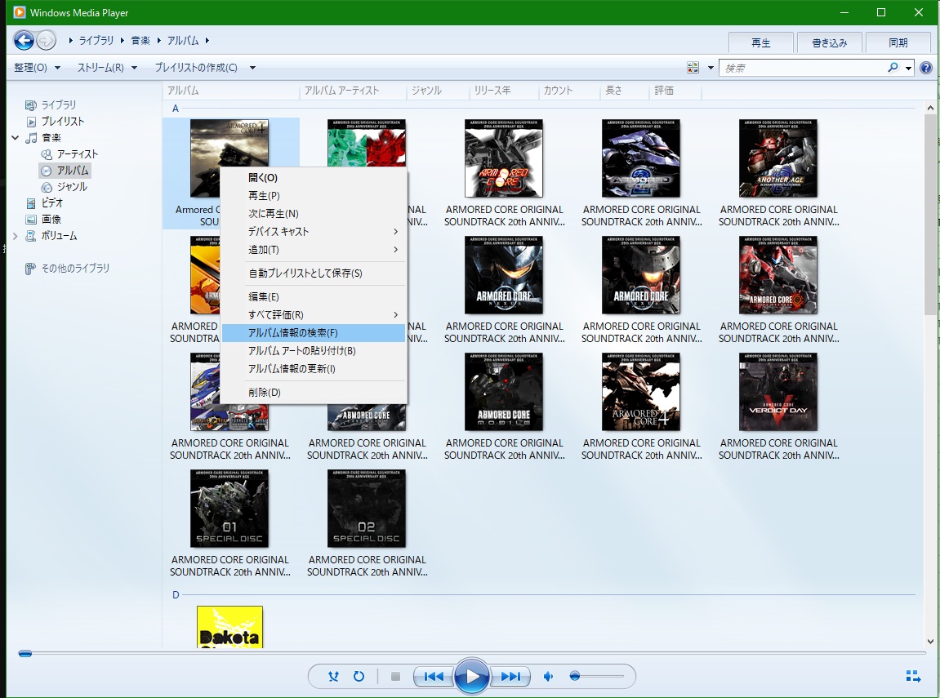Choose 編集(E) in the context menu

[314, 296]
